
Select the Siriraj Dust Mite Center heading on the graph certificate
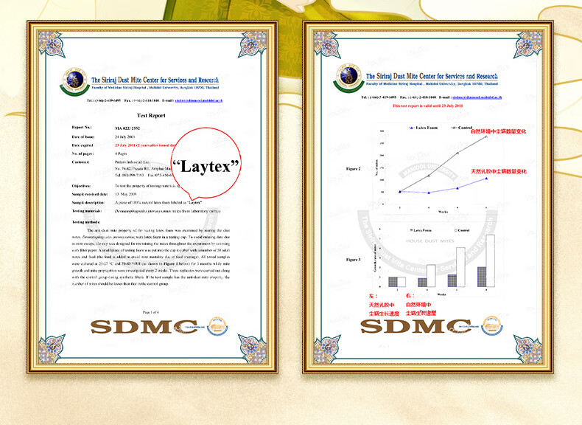point(432,76)
